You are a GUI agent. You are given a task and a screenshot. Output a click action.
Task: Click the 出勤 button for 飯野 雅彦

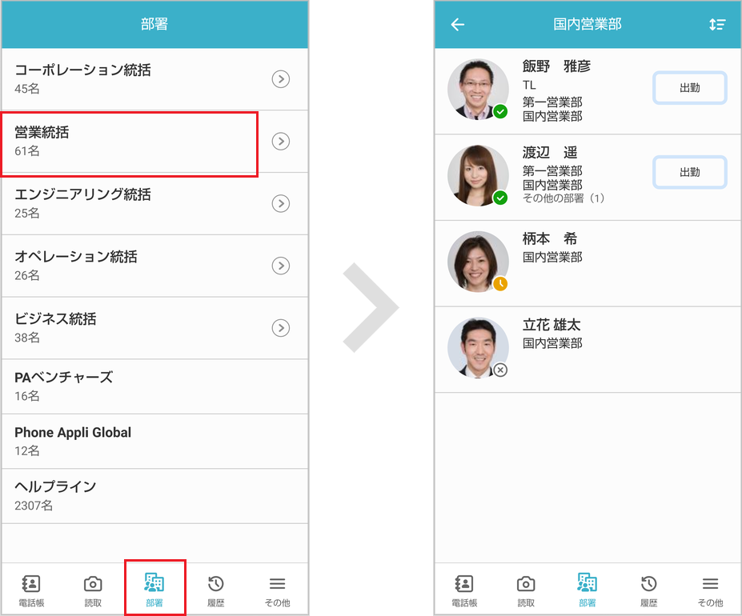(x=689, y=87)
